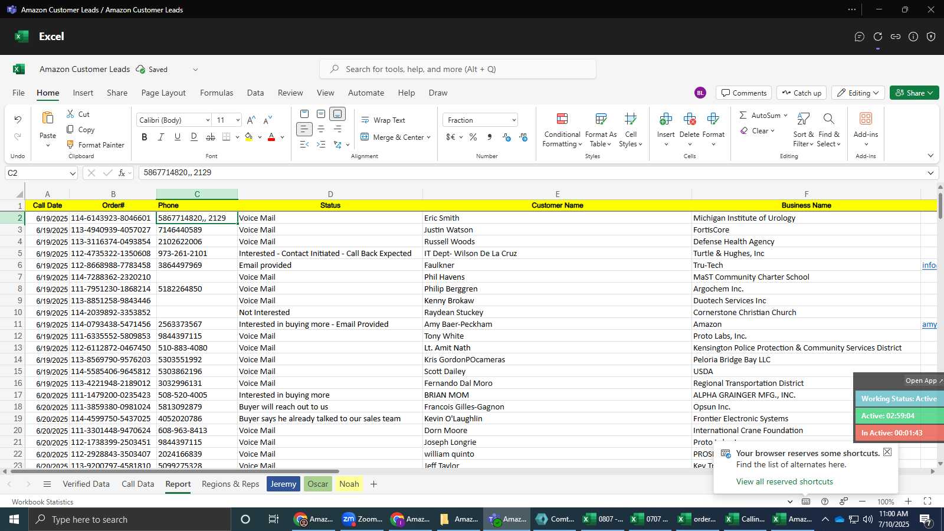Click Workbook Statistics in status bar

click(42, 502)
